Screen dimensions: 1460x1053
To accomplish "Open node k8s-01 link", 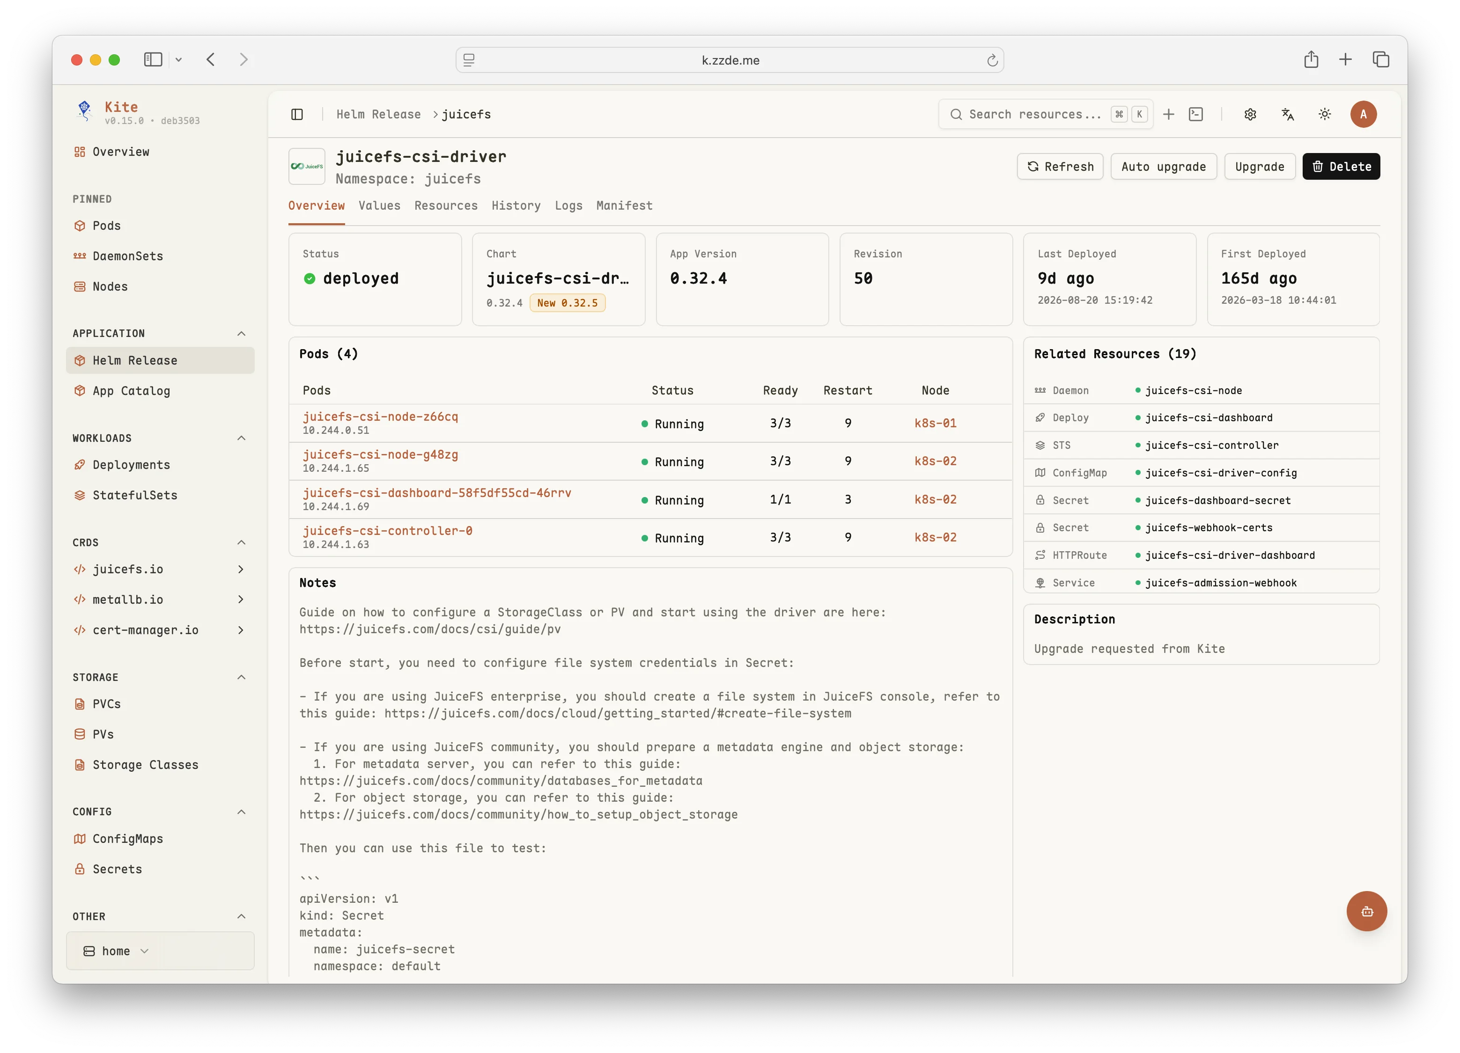I will pyautogui.click(x=935, y=423).
